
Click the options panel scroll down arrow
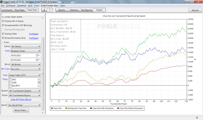(x=43, y=113)
